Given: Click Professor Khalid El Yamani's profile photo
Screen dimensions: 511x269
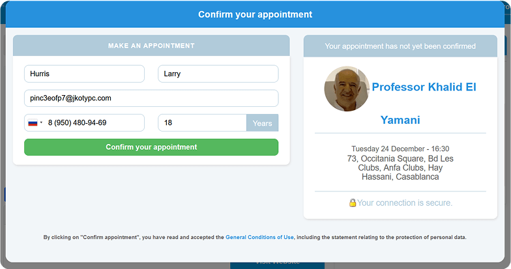Looking at the screenshot, I should click(347, 89).
